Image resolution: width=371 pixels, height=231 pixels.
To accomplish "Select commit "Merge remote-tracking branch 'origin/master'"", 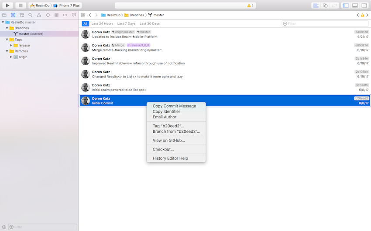I will pos(225,47).
